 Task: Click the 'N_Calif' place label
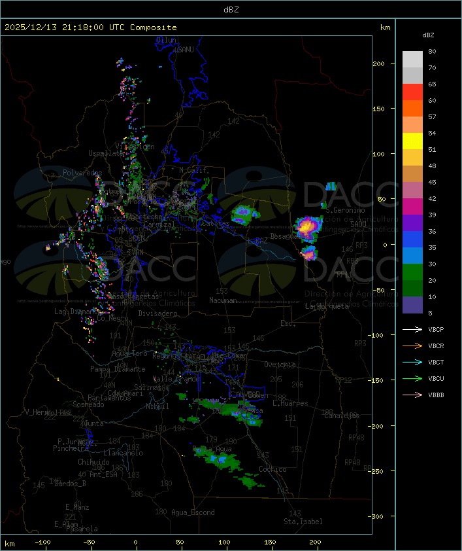[193, 170]
